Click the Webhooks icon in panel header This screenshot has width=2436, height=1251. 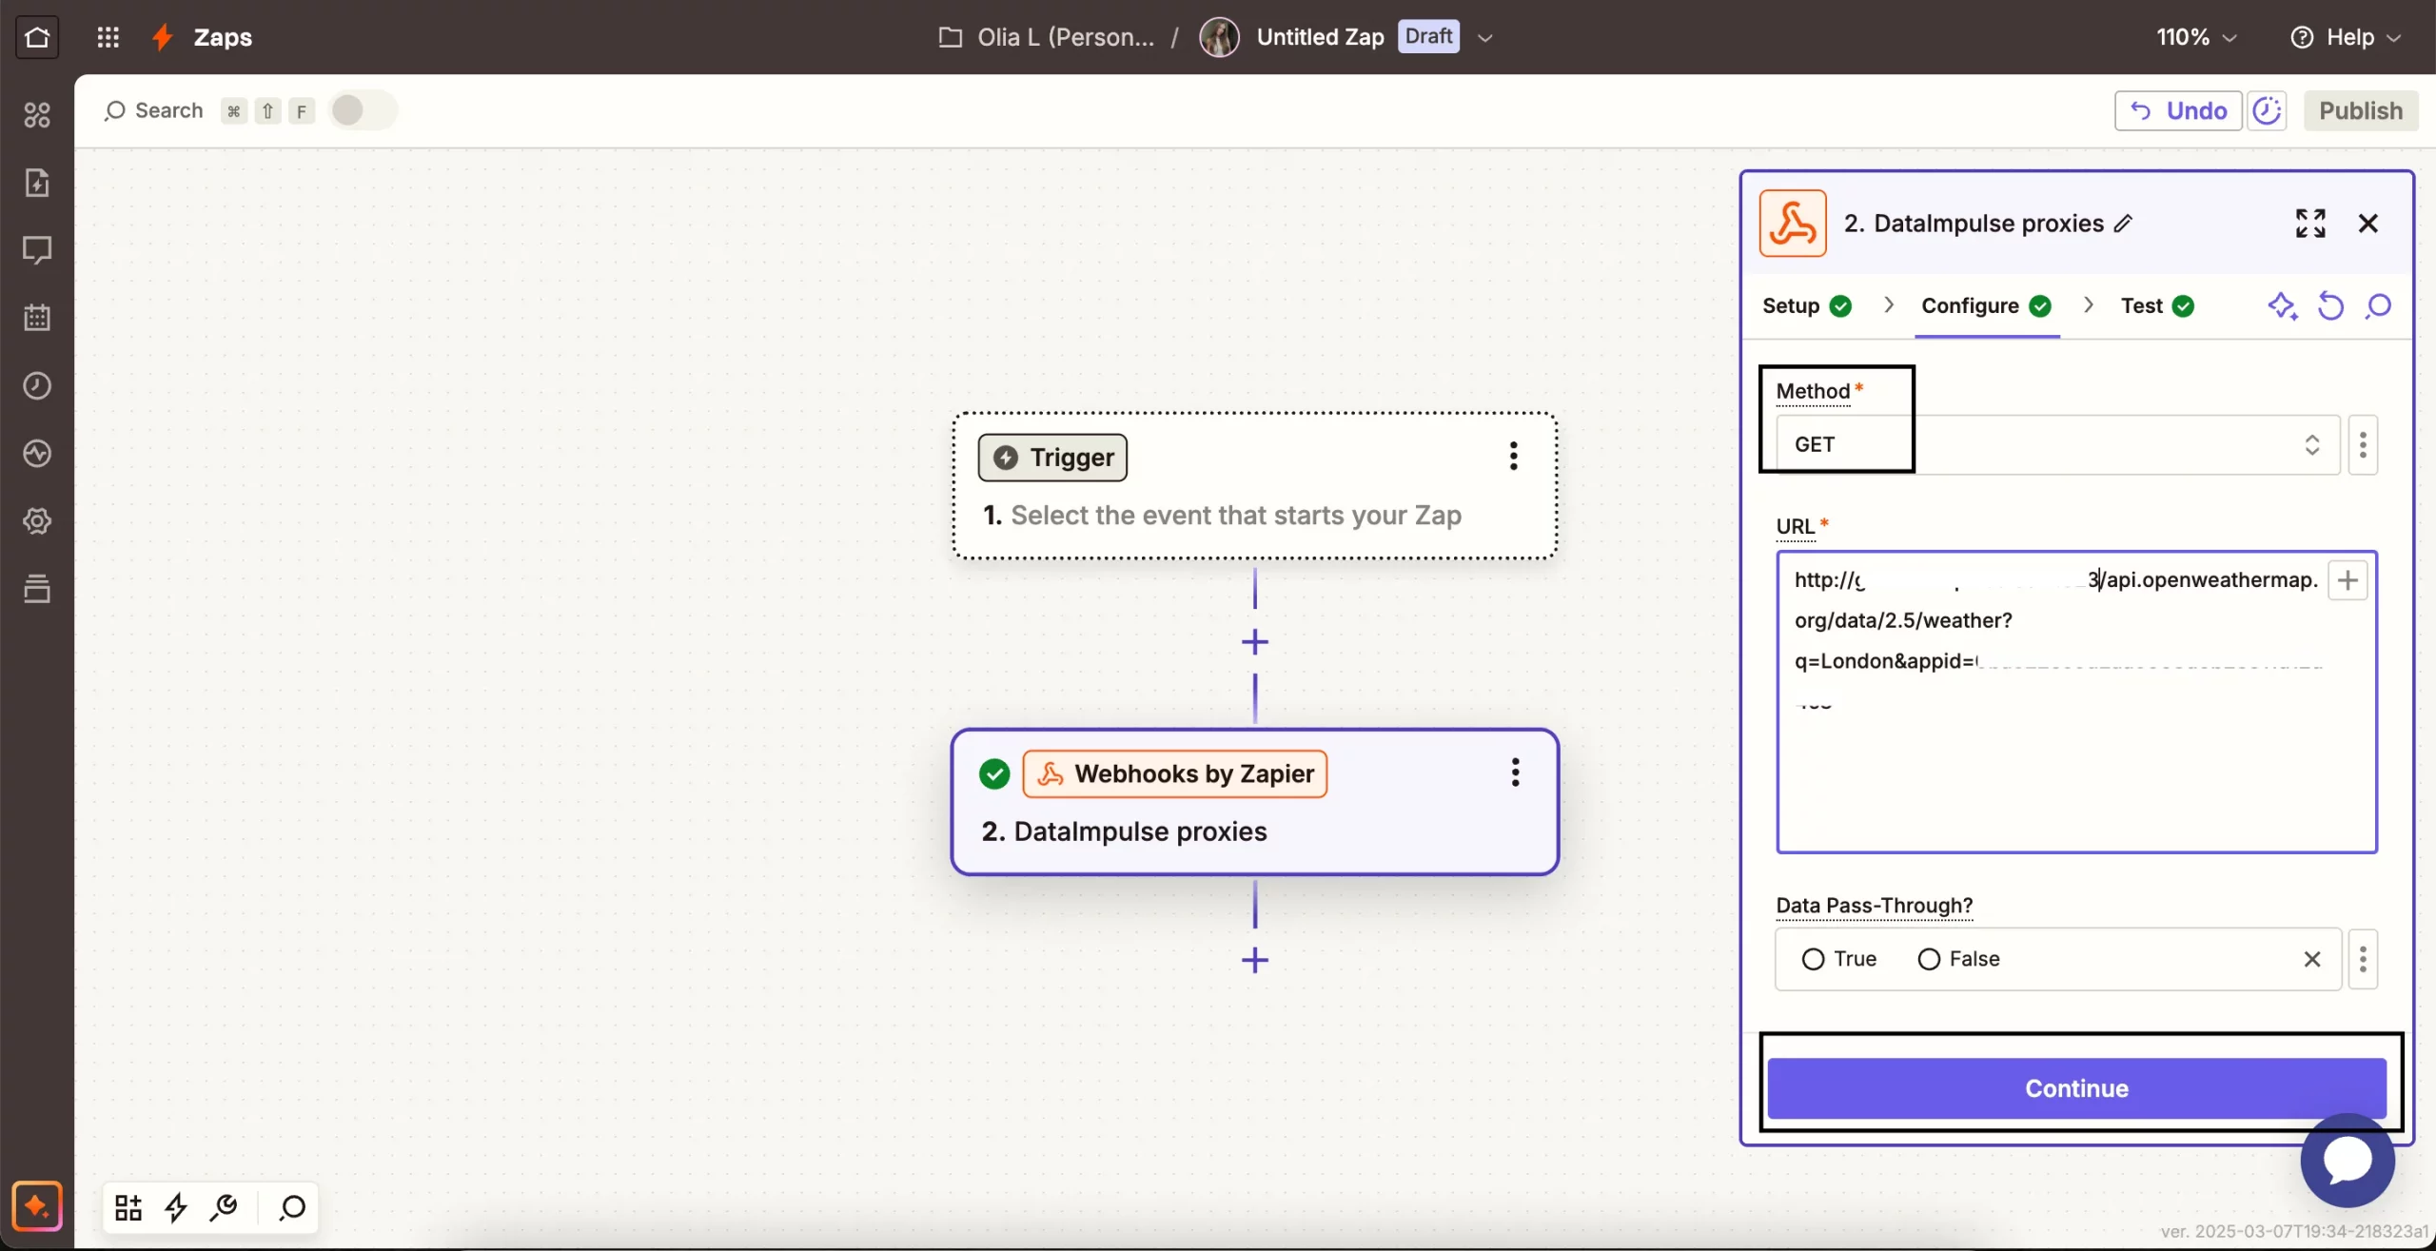click(x=1793, y=224)
